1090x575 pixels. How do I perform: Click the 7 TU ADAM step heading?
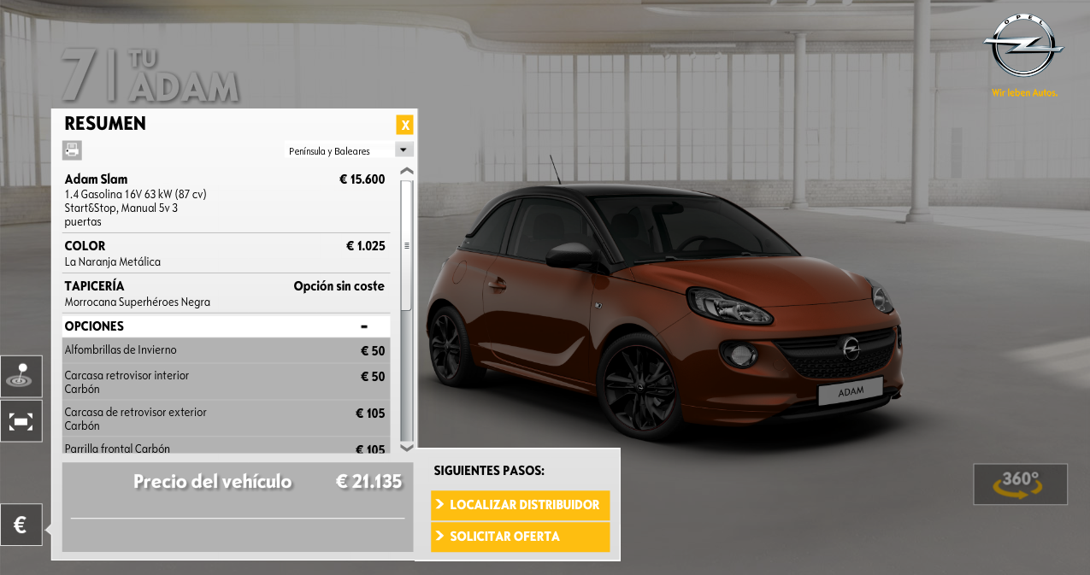[150, 74]
